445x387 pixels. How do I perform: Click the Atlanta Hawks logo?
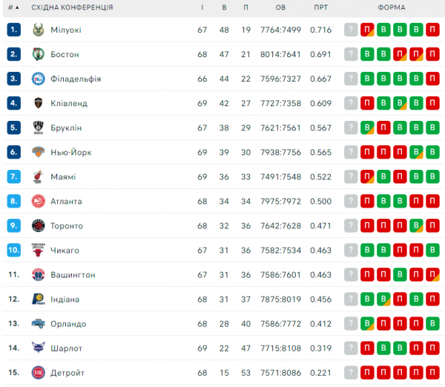pos(39,201)
